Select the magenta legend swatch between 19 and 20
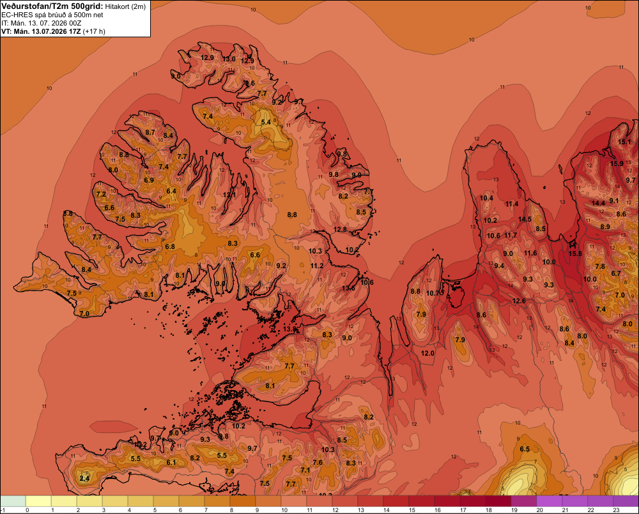The image size is (639, 514). [x=524, y=501]
